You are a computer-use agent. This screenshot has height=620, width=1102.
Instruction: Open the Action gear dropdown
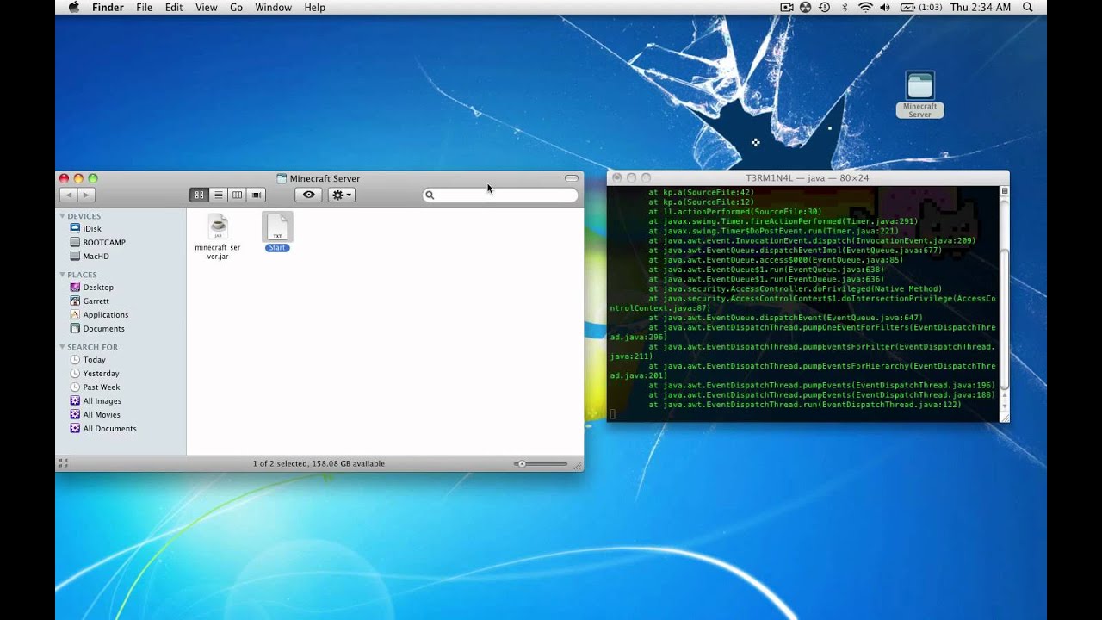(x=341, y=195)
